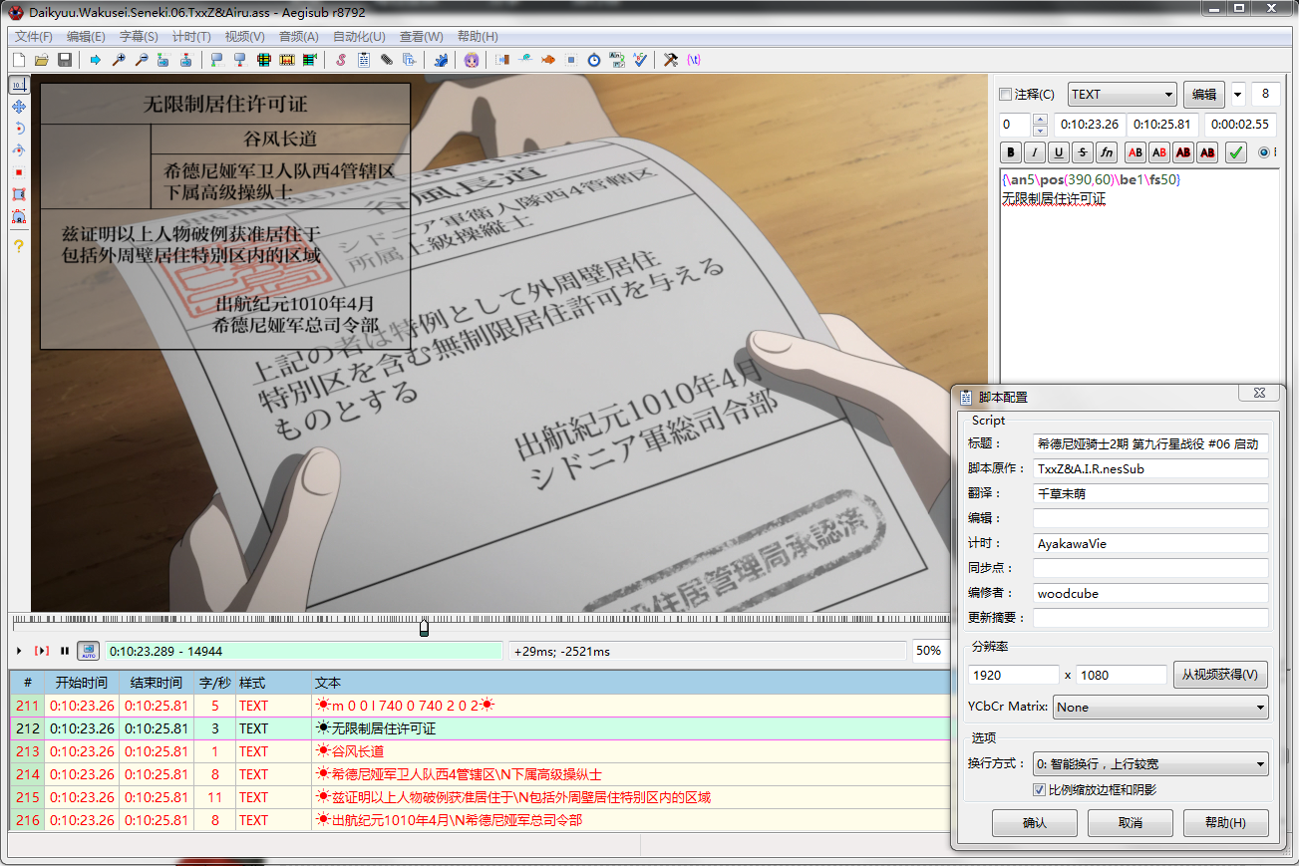Commit changes with green checkmark
The width and height of the screenshot is (1299, 866).
pos(1235,152)
